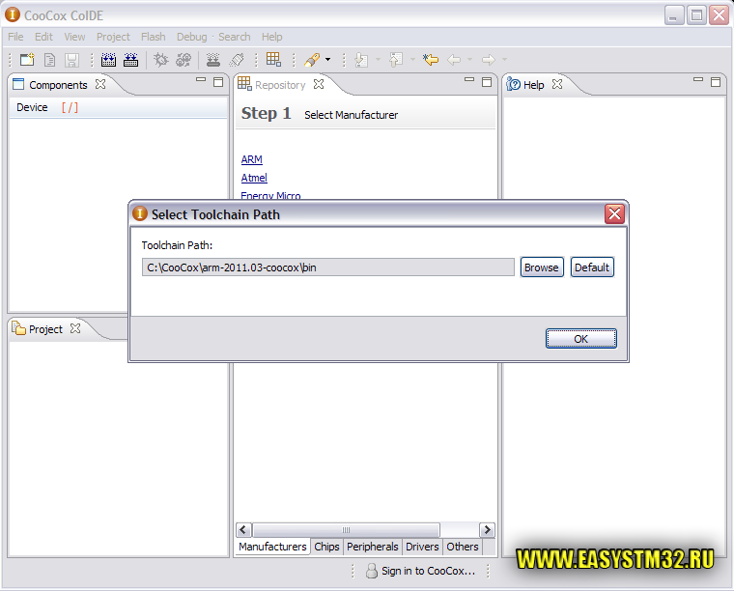Click the Repository scrollbar right arrow
The image size is (734, 591).
tap(488, 530)
